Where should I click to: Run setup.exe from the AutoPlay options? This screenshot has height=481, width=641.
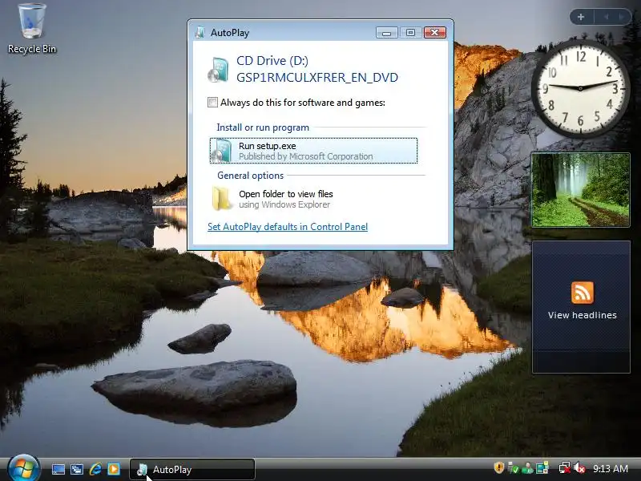(313, 151)
